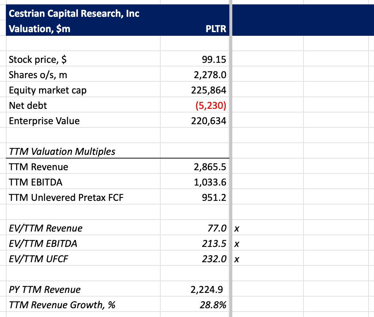This screenshot has height=317, width=374.
Task: Select the market cap value 225,864
Action: [x=209, y=90]
